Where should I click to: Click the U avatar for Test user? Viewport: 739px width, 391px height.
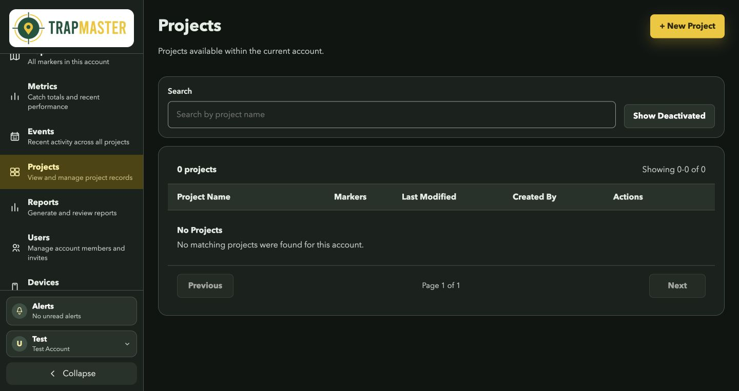20,343
